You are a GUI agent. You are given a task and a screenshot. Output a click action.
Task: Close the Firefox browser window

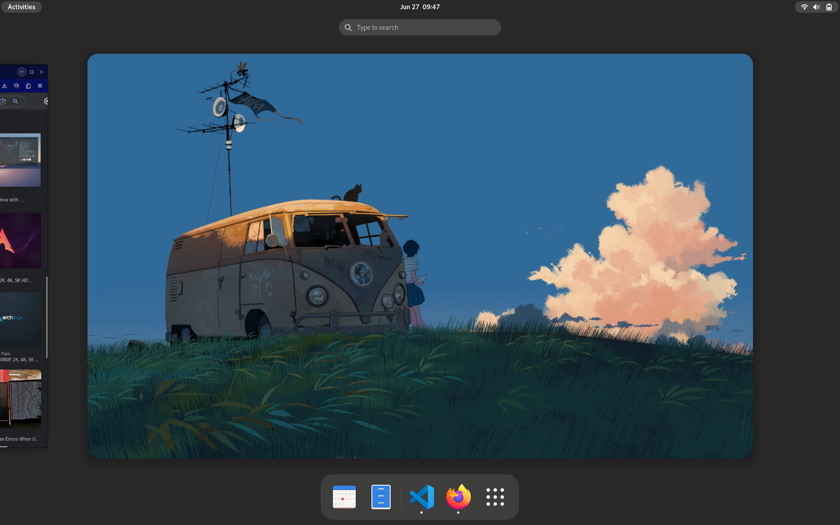point(42,72)
